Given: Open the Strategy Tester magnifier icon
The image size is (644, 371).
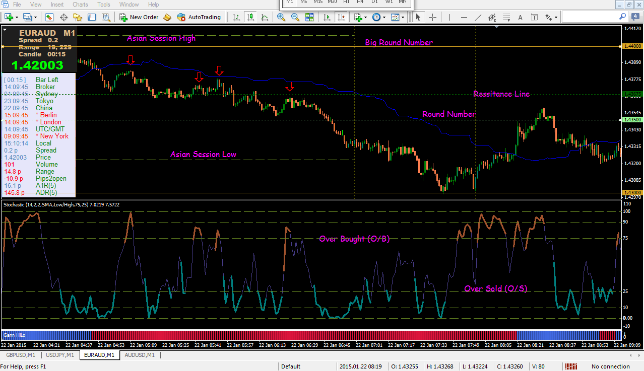Looking at the screenshot, I should [106, 17].
